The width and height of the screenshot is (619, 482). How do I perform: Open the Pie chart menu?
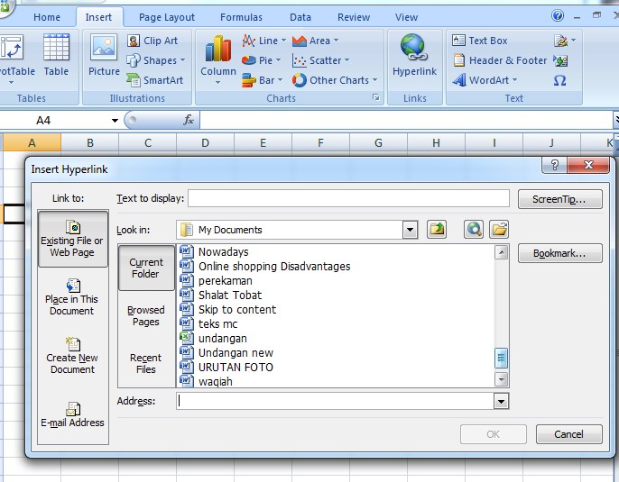click(x=261, y=60)
